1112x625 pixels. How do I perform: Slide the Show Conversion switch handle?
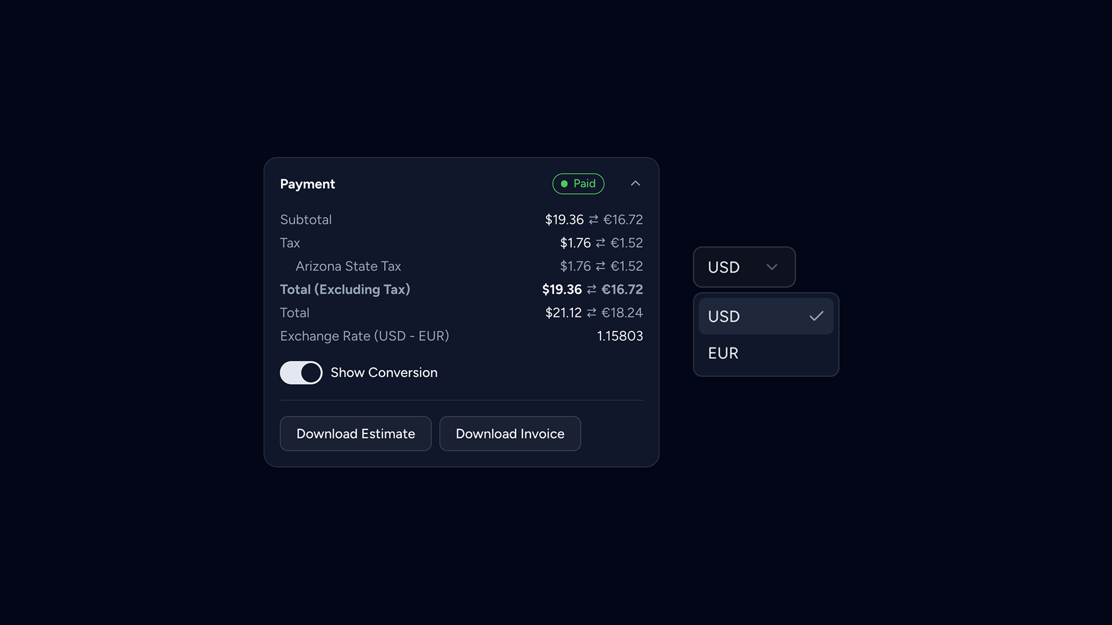pyautogui.click(x=310, y=373)
